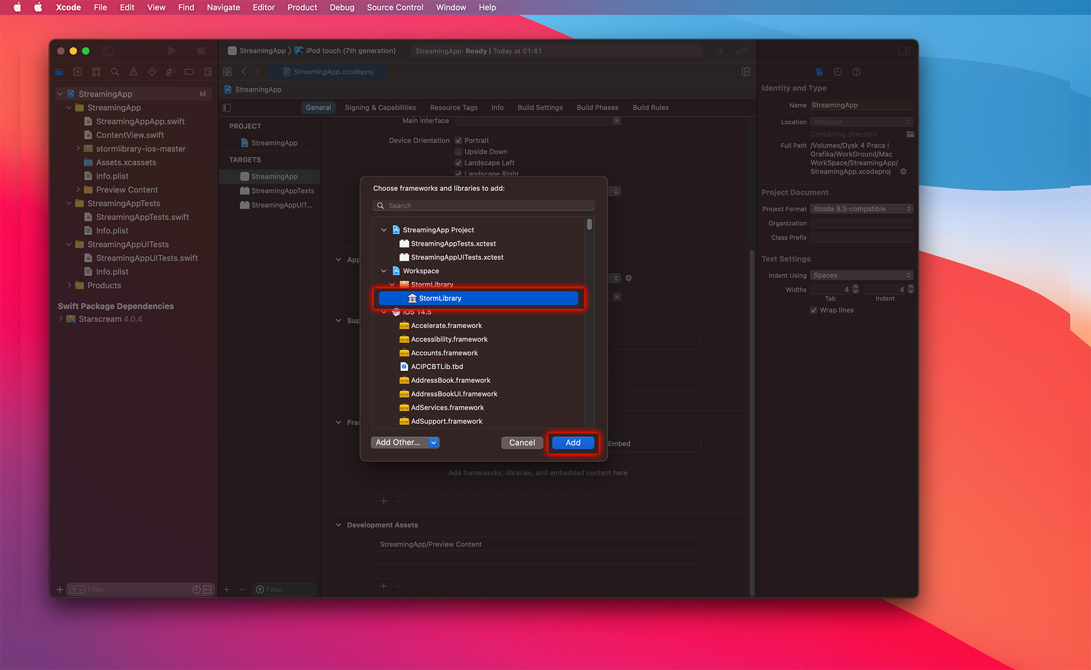
Task: Select StormLibrary library in the dialog
Action: 478,298
